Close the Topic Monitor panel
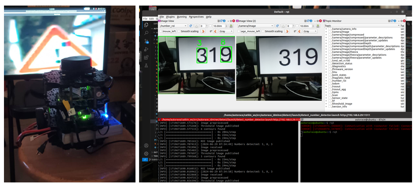The image size is (416, 186). pyautogui.click(x=404, y=21)
